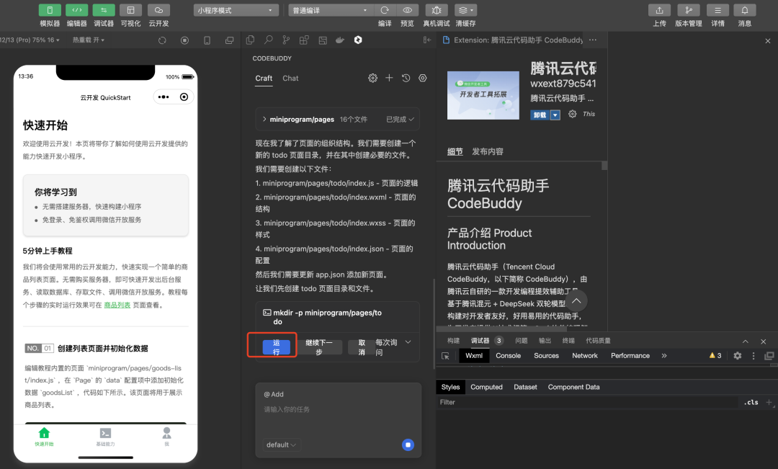
Task: Click the 运行 run button
Action: 277,347
